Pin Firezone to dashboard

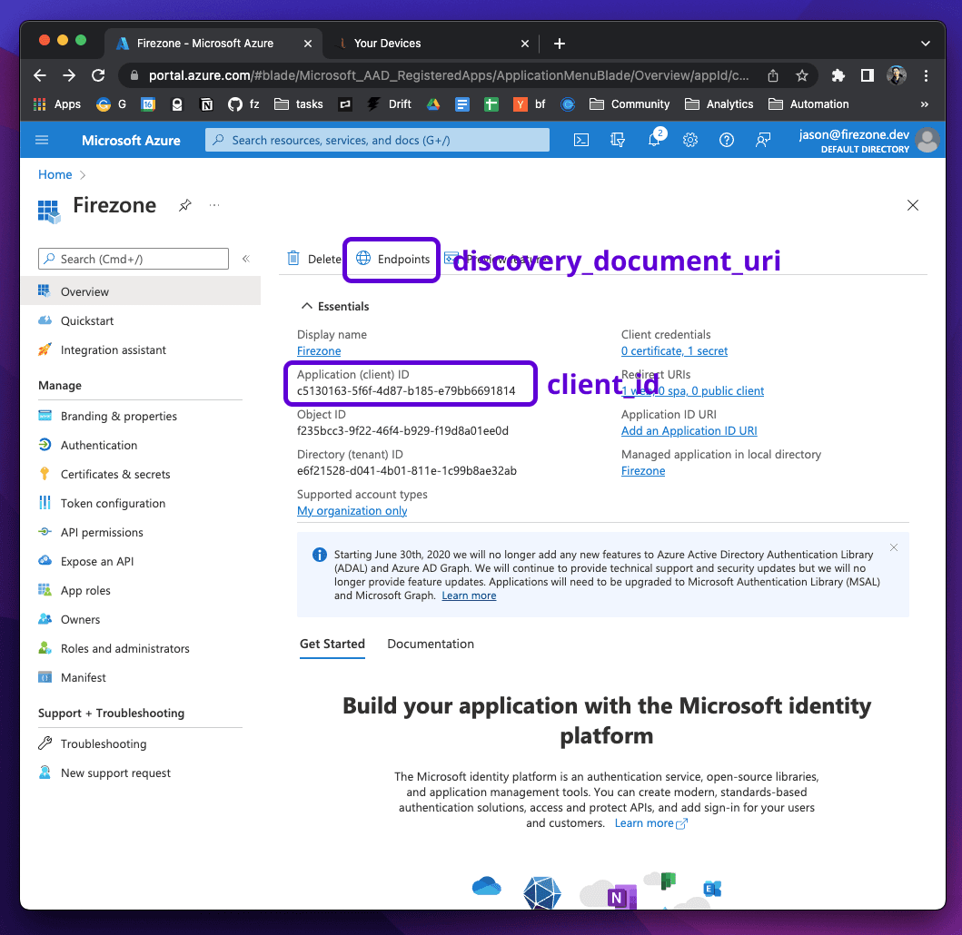pyautogui.click(x=185, y=205)
